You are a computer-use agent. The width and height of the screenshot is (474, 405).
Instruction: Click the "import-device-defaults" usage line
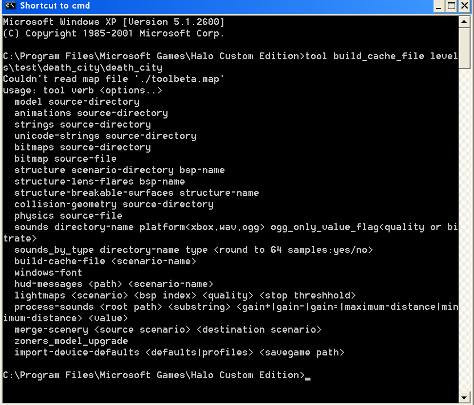click(x=179, y=353)
